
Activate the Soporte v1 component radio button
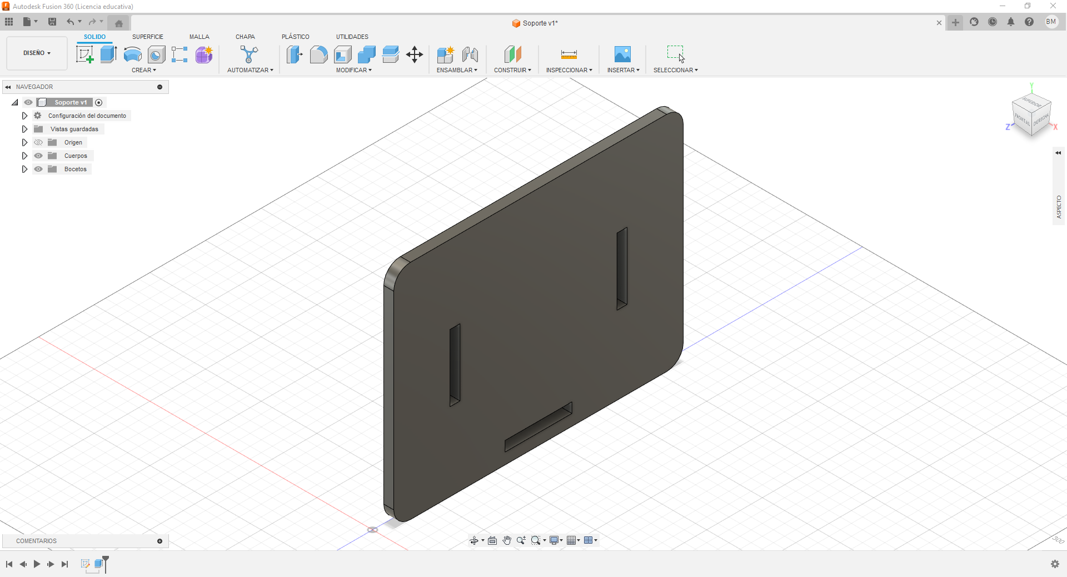99,102
